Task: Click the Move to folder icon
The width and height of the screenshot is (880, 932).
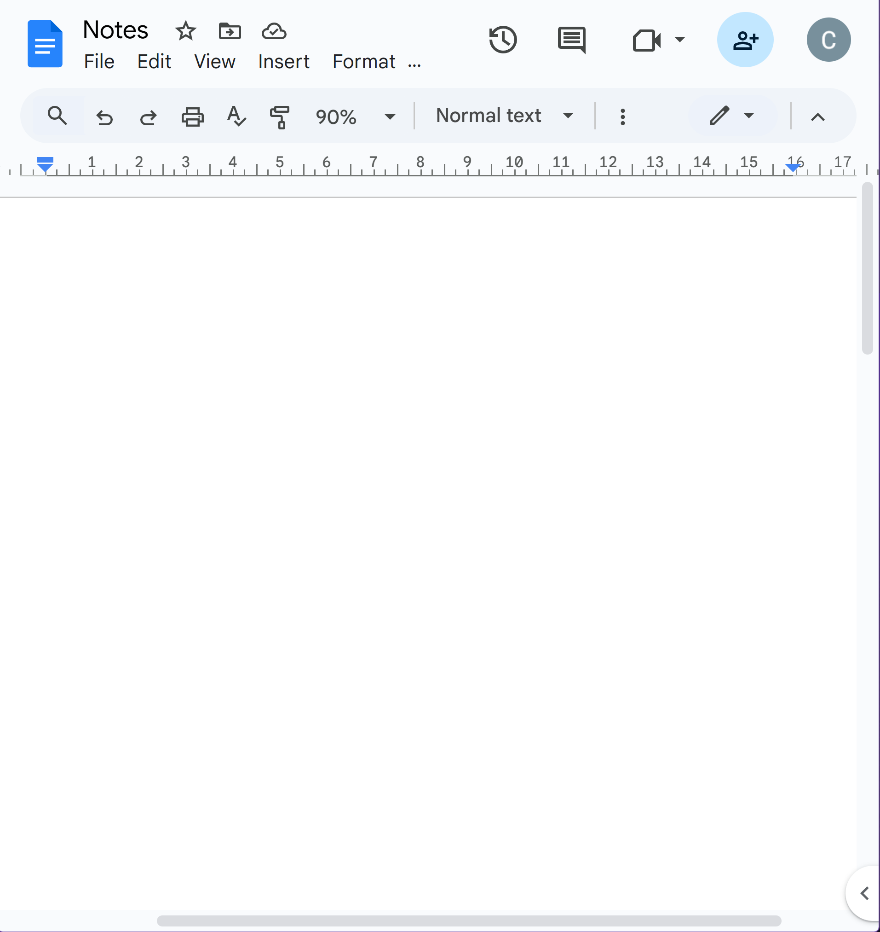Action: 230,31
